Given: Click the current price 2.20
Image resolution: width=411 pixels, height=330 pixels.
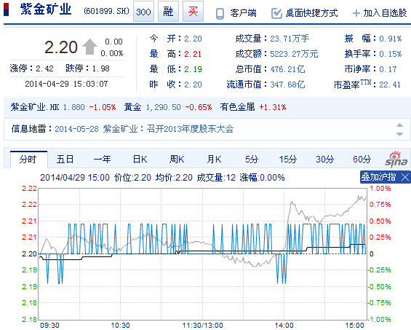Looking at the screenshot, I should point(61,47).
